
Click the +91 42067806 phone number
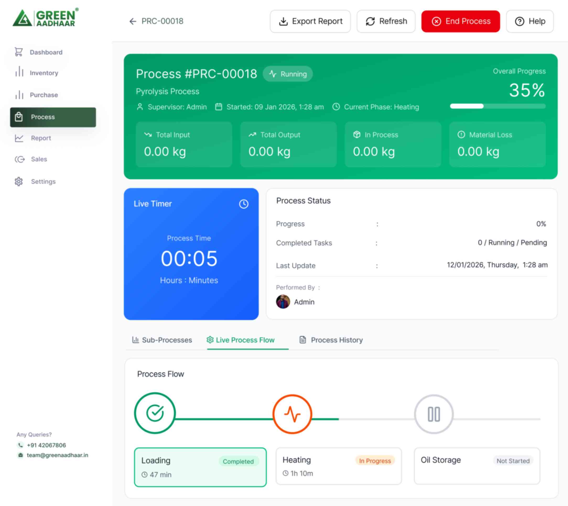pyautogui.click(x=46, y=445)
